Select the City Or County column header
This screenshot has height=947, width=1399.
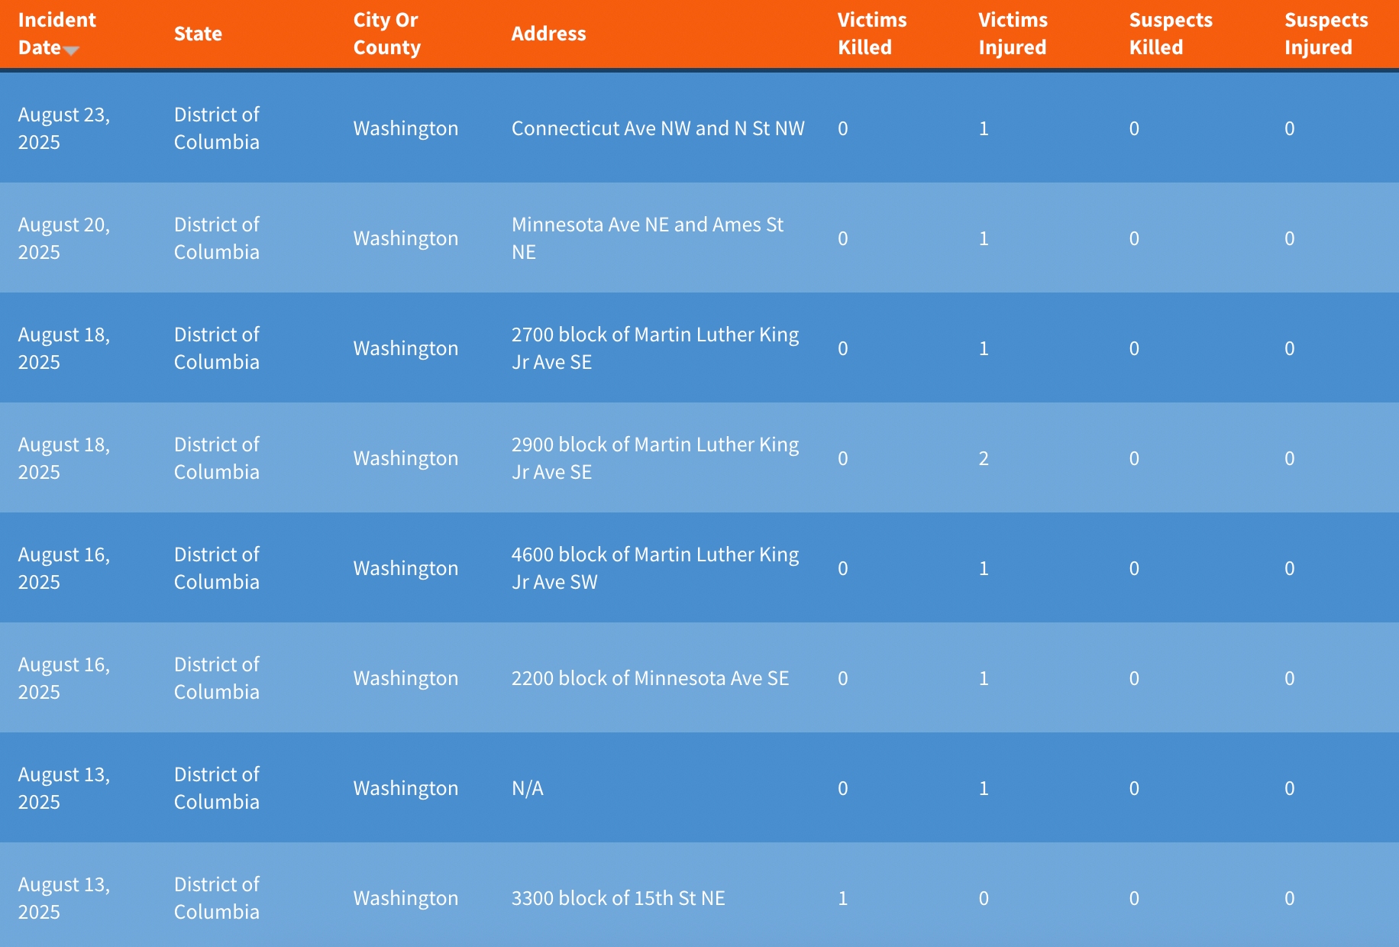pos(386,34)
